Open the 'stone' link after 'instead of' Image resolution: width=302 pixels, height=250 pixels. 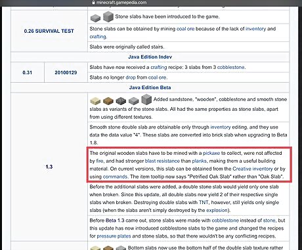(x=269, y=220)
